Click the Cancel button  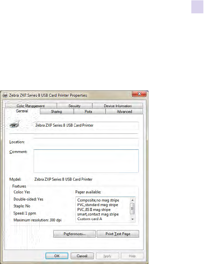coord(82,256)
